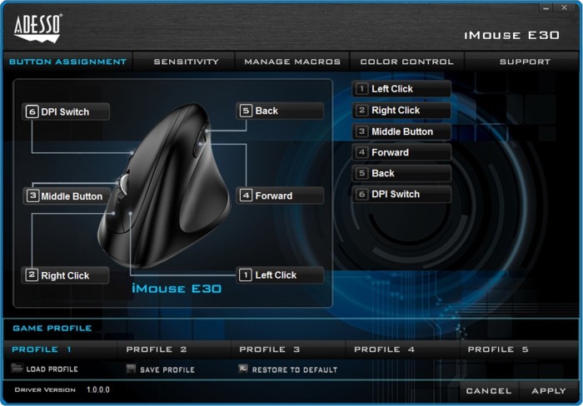583x406 pixels.
Task: Click the Restore to Default icon
Action: [x=243, y=369]
